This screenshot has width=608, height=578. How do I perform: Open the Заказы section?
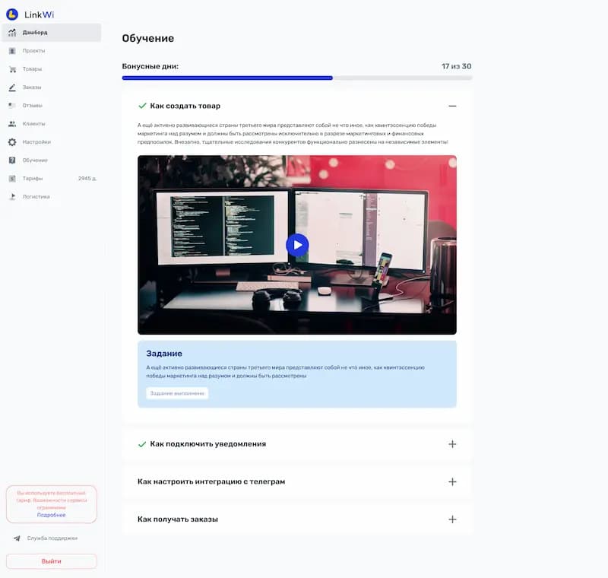coord(52,87)
